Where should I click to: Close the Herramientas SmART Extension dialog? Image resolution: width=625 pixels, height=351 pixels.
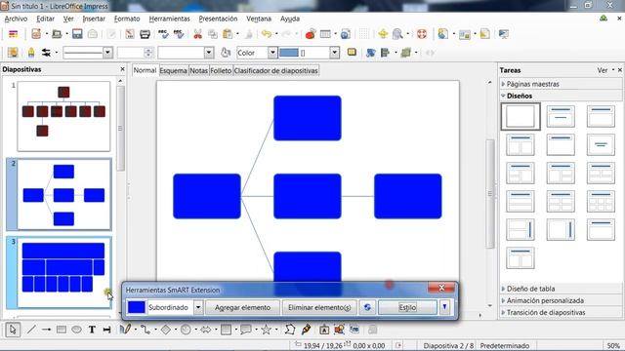tap(441, 288)
